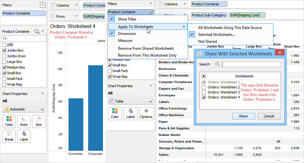Image resolution: width=304 pixels, height=163 pixels.
Task: Check Orders: Worksheet 3 in the Share dialog
Action: pos(204,92)
